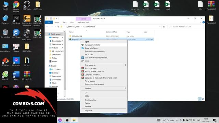Select NitroSense desktop shortcut
The image size is (219, 123).
(16, 19)
